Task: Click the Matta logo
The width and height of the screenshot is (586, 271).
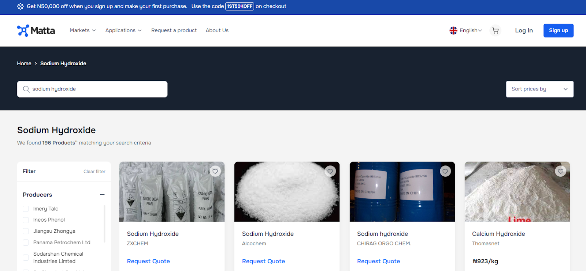Action: (x=36, y=30)
